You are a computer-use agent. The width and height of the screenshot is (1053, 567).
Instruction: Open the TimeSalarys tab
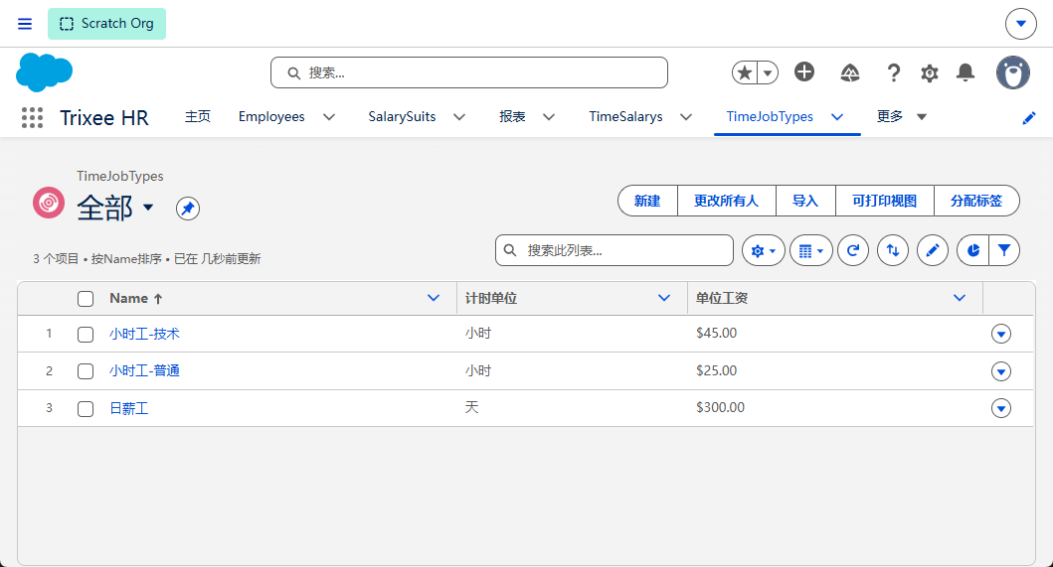point(625,117)
